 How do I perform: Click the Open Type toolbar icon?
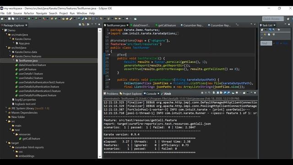click(x=64, y=19)
